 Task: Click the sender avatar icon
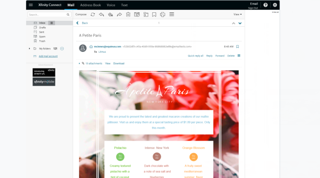[82, 48]
